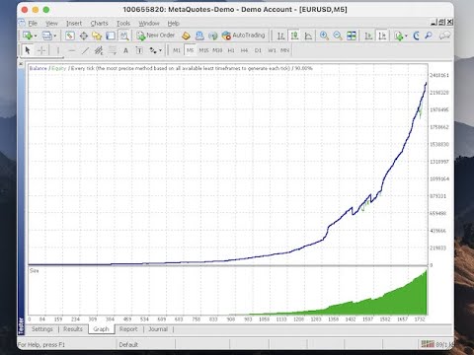Select the Crosshair tool

[x=41, y=50]
